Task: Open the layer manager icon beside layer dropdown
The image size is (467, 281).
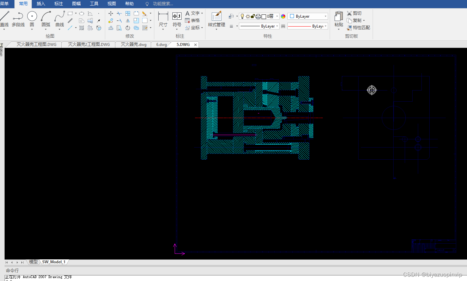Action: click(x=231, y=16)
